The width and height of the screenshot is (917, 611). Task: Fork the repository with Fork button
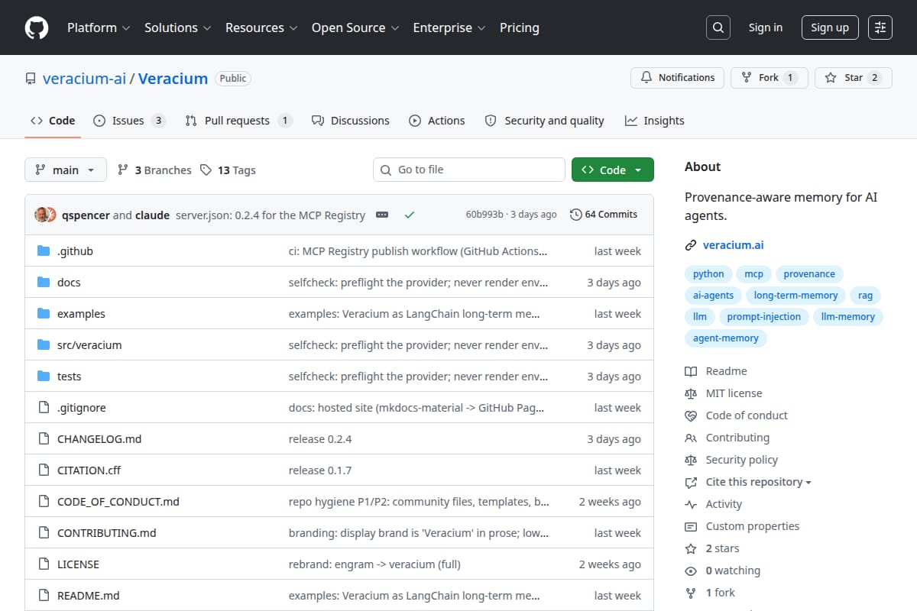click(x=769, y=78)
